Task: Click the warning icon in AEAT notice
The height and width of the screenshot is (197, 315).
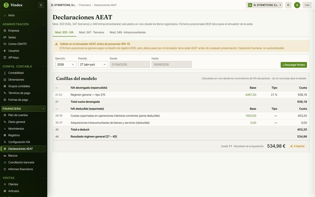Action: (x=56, y=44)
